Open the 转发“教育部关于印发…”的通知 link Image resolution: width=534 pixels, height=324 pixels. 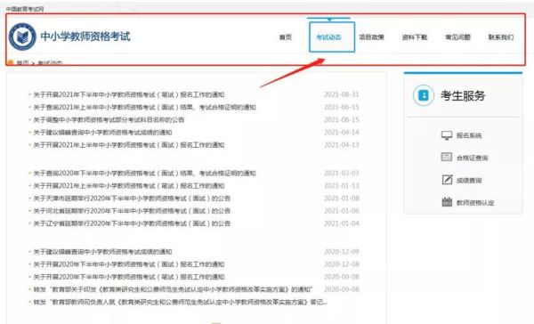click(173, 290)
